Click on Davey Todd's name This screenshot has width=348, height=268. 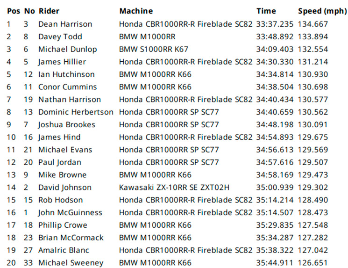point(60,36)
